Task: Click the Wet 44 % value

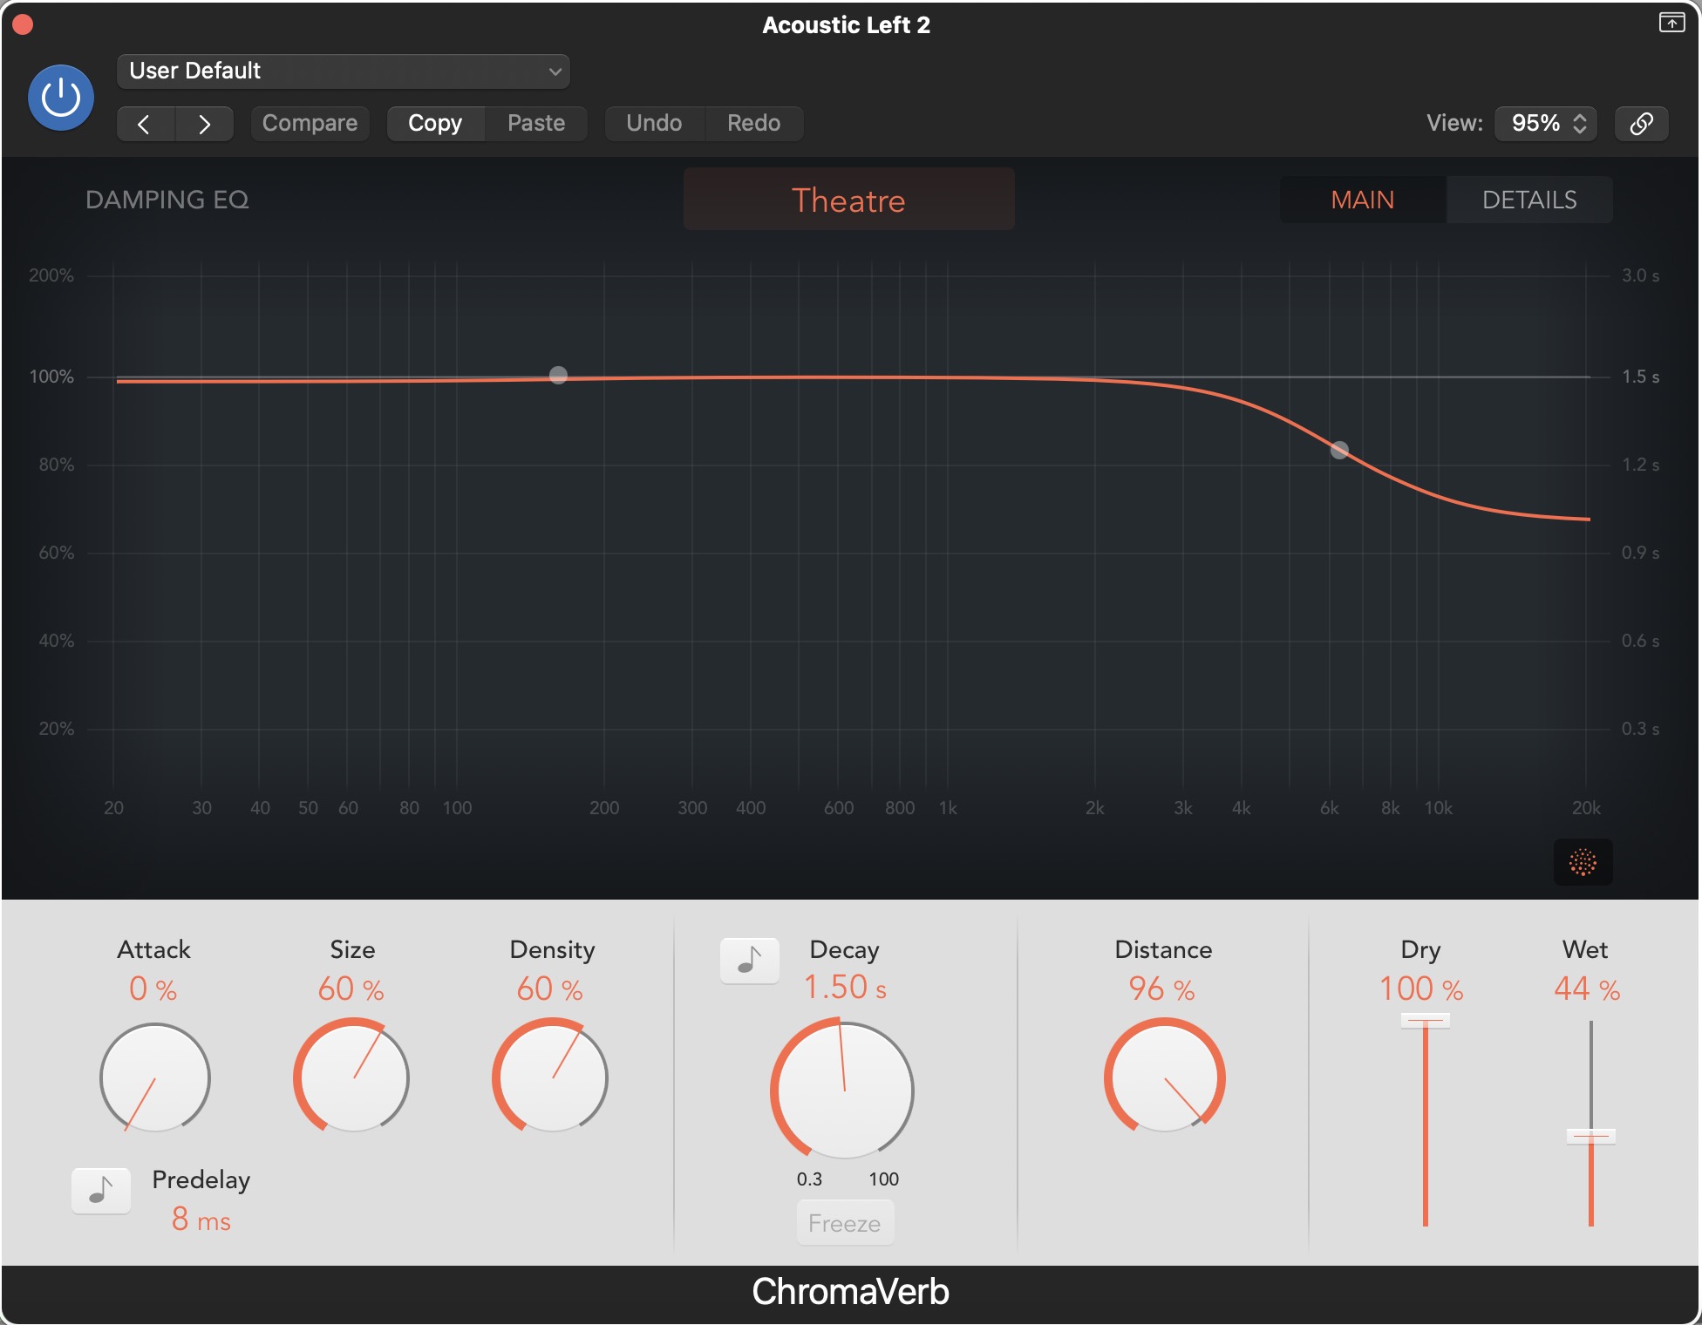Action: [1587, 989]
